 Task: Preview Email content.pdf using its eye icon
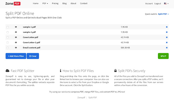tap(16, 48)
